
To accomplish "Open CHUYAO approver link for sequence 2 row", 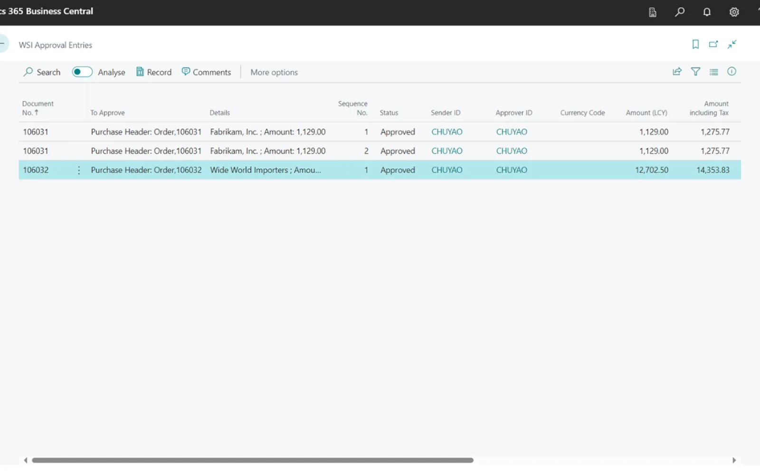I will (x=512, y=151).
